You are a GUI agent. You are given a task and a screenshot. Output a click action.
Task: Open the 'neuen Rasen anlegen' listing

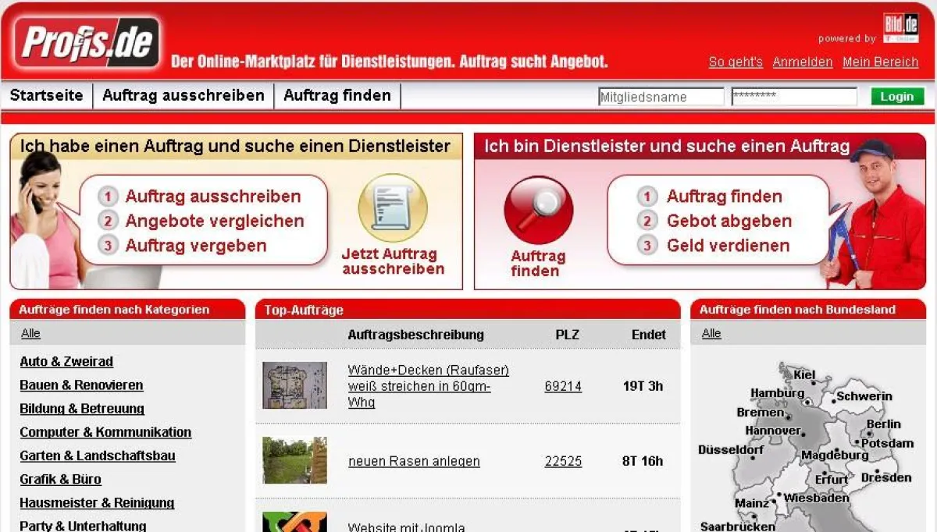point(414,461)
